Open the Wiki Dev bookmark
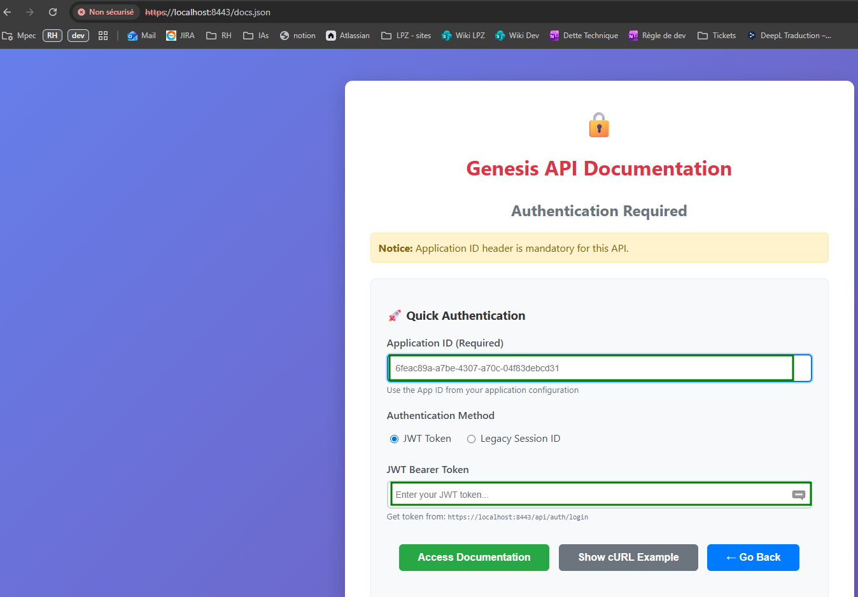The height and width of the screenshot is (597, 858). point(517,36)
